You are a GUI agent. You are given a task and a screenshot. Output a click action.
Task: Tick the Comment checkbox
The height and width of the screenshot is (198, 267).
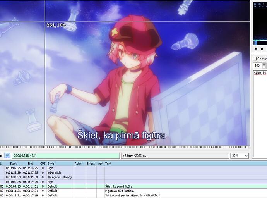(255, 59)
